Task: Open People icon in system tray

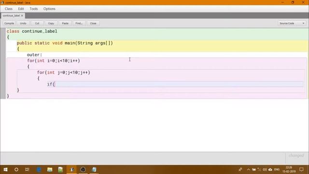Action: coord(240,170)
